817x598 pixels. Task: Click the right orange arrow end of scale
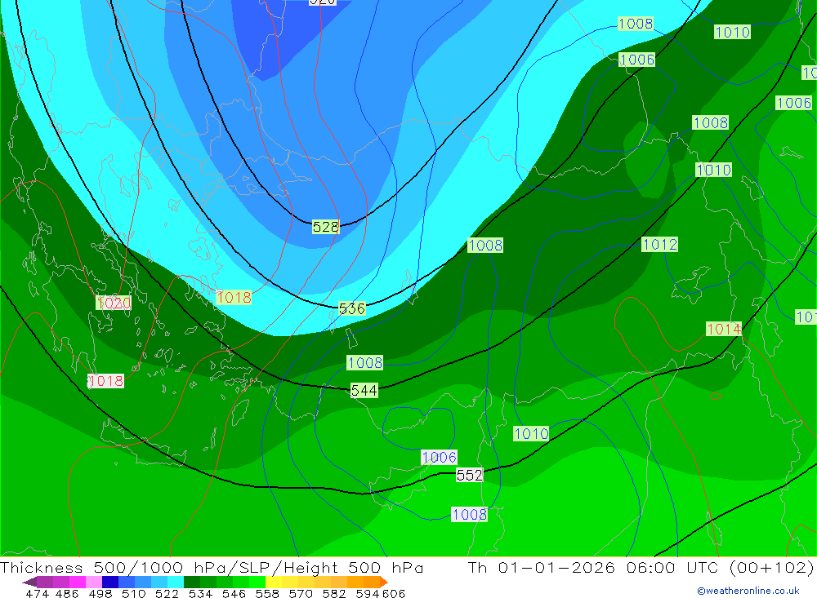click(x=384, y=582)
